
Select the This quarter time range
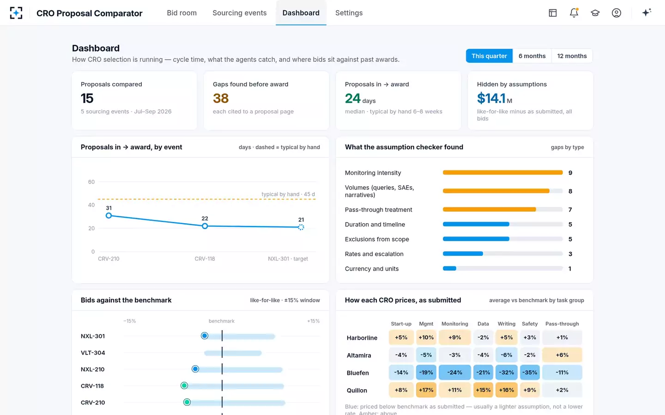(x=489, y=56)
